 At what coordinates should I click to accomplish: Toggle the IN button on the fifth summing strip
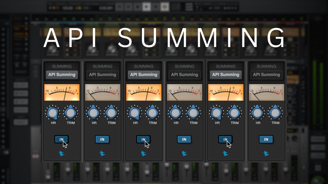click(x=225, y=139)
